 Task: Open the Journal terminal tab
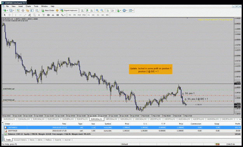coord(67,140)
